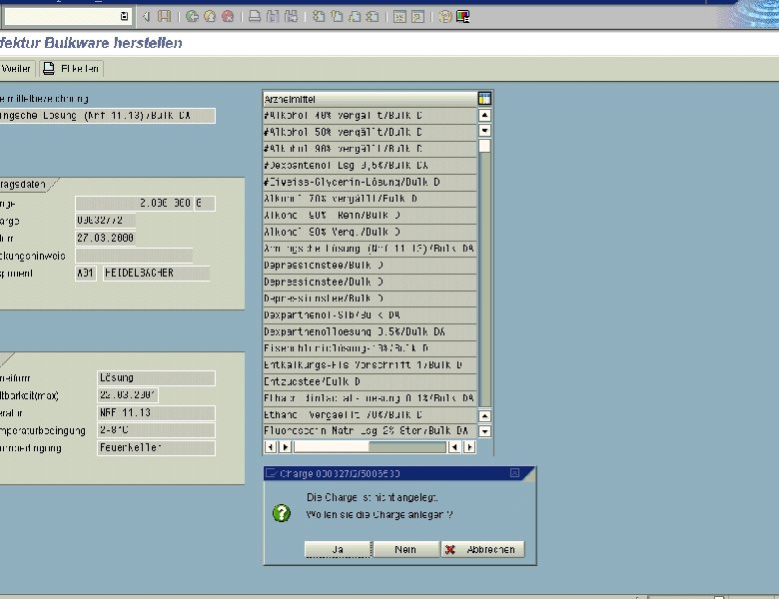Click Abbrechen to cancel the dialog
The width and height of the screenshot is (779, 599).
pos(483,549)
